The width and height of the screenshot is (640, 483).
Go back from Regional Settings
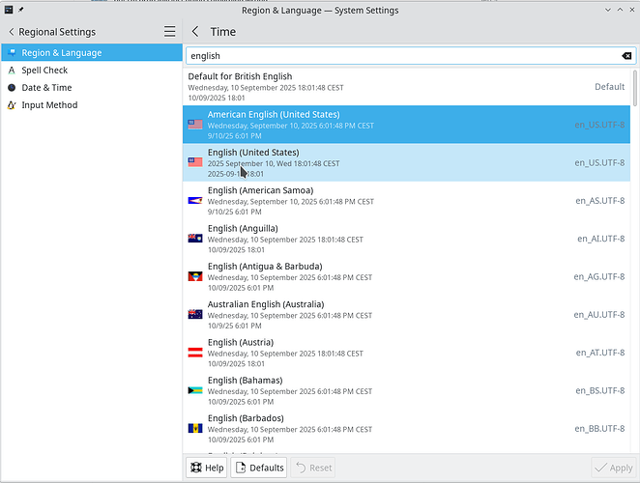(x=12, y=32)
